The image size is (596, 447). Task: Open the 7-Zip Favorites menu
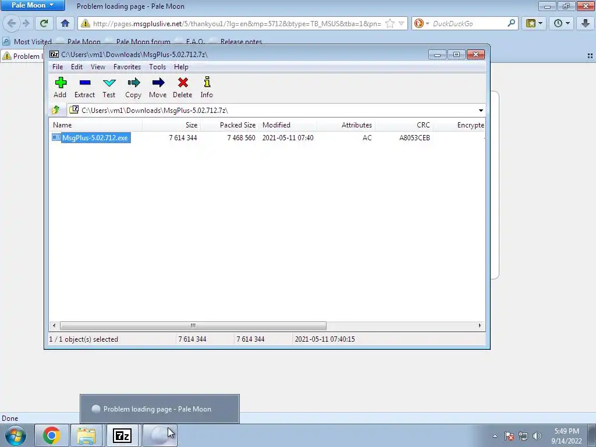[127, 67]
